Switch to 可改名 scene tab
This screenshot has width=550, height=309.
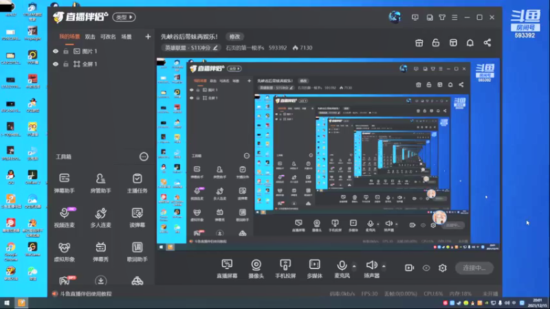click(108, 37)
